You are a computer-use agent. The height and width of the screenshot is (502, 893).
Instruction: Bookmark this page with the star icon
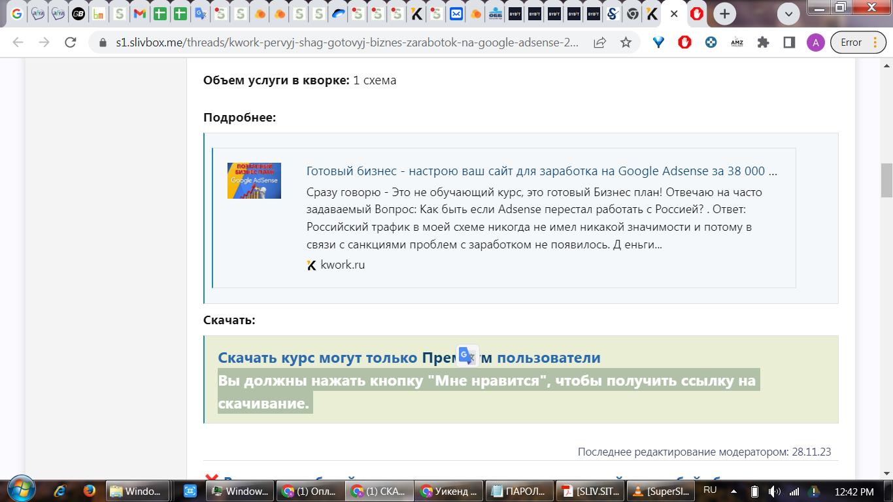[x=626, y=42]
